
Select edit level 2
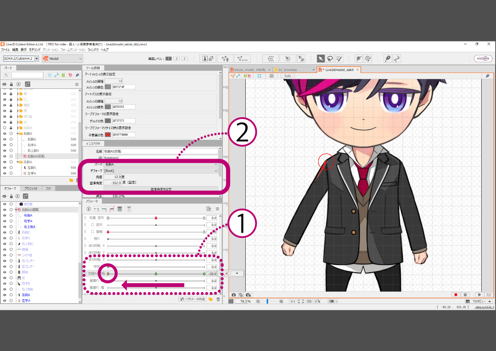pos(176,59)
